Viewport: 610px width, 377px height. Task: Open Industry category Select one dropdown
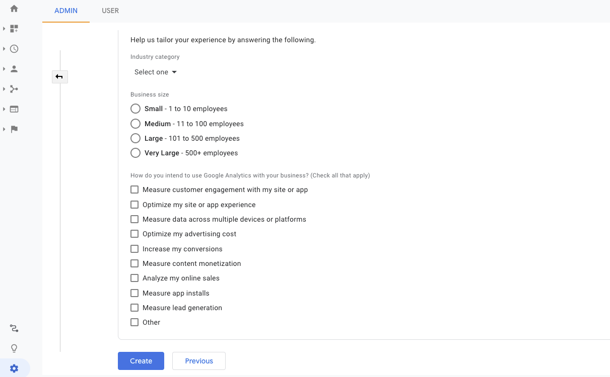[155, 72]
